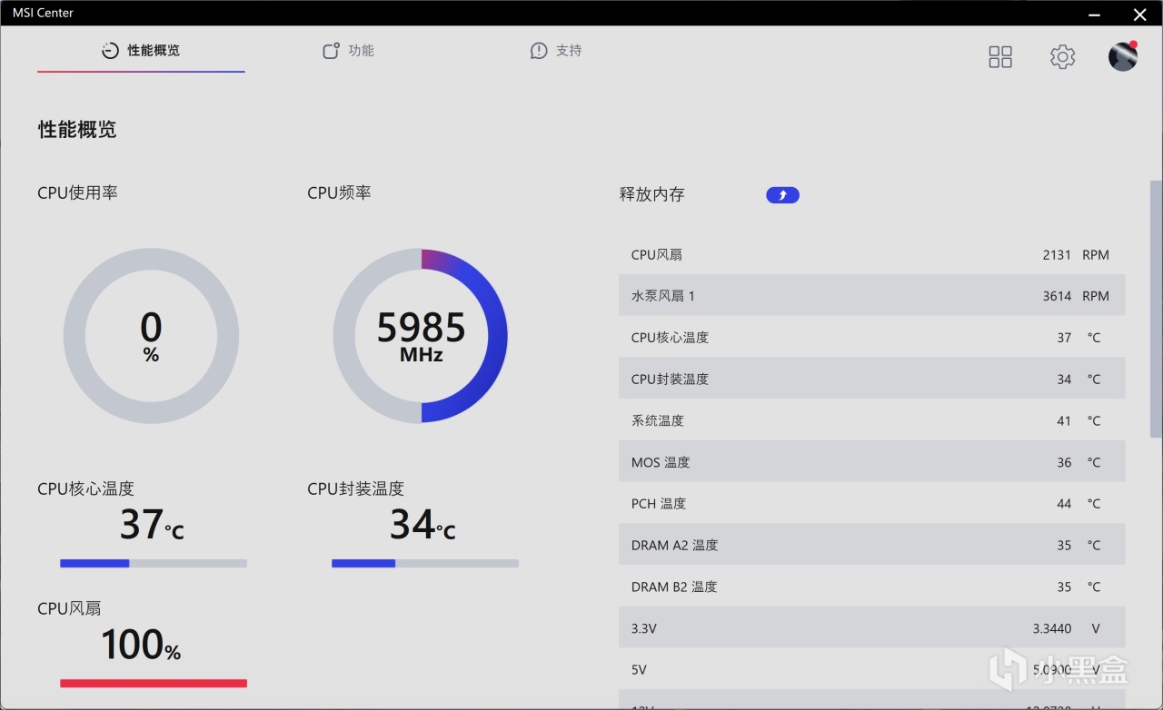Click the CPU频率 5985 MHz ring gauge
The height and width of the screenshot is (710, 1163).
click(x=421, y=336)
